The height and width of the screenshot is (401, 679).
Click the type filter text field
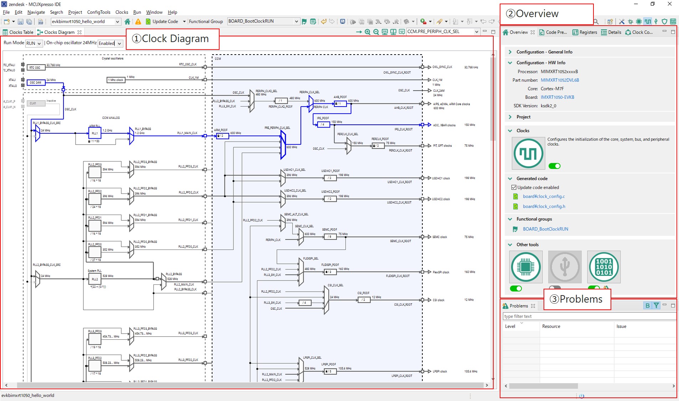pyautogui.click(x=589, y=316)
